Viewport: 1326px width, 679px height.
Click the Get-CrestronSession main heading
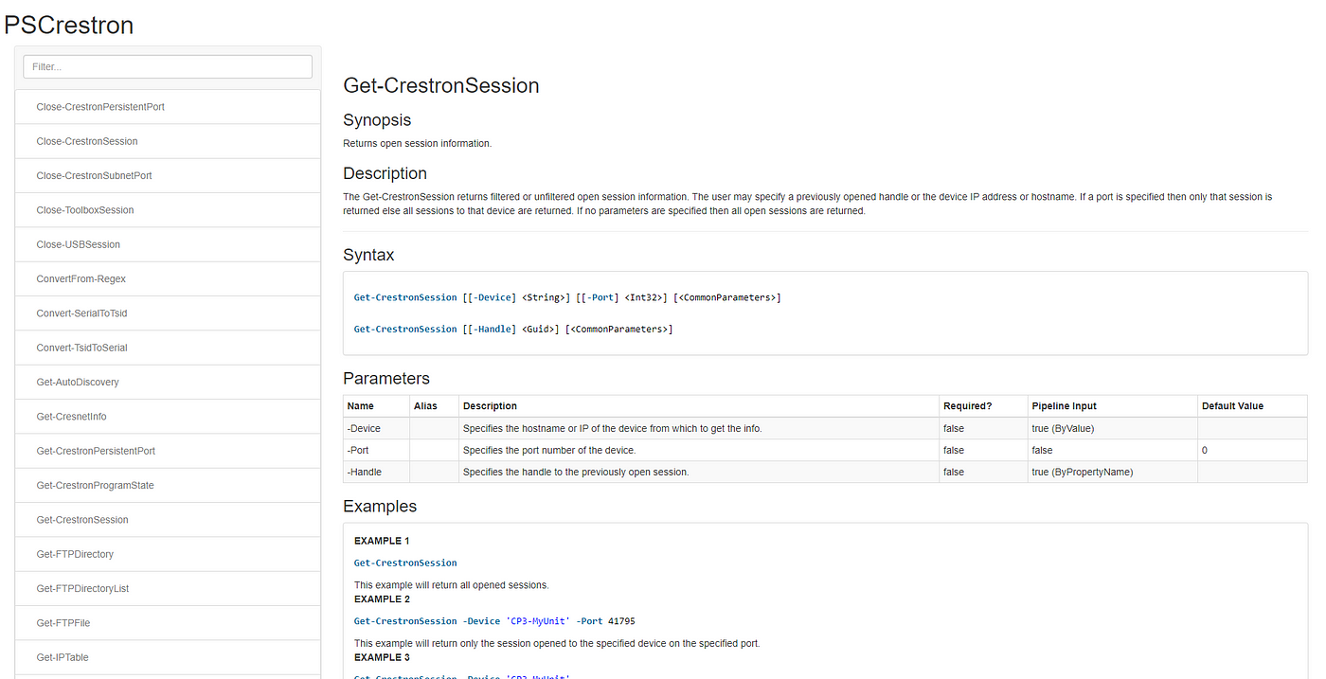click(x=441, y=85)
